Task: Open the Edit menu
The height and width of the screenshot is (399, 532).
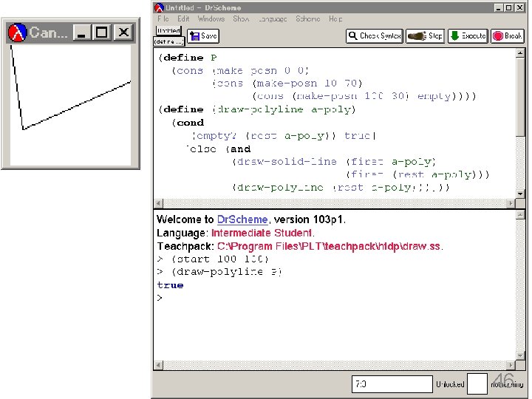Action: [x=183, y=18]
